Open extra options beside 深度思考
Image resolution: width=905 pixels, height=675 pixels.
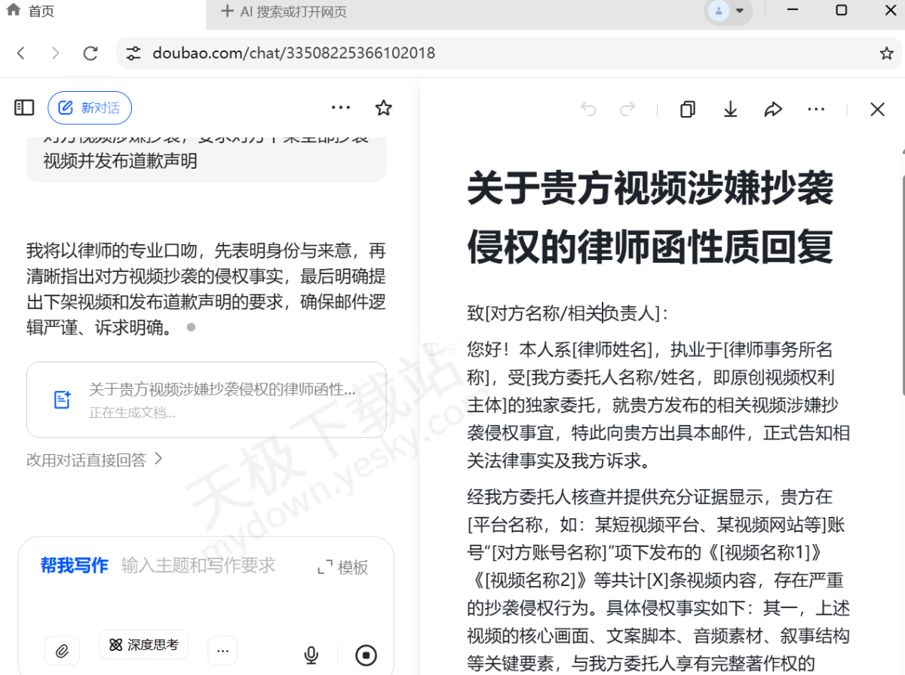point(222,650)
